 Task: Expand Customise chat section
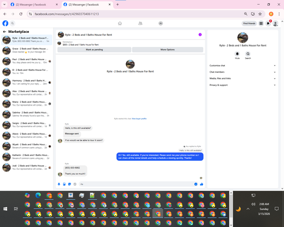[x=243, y=66]
